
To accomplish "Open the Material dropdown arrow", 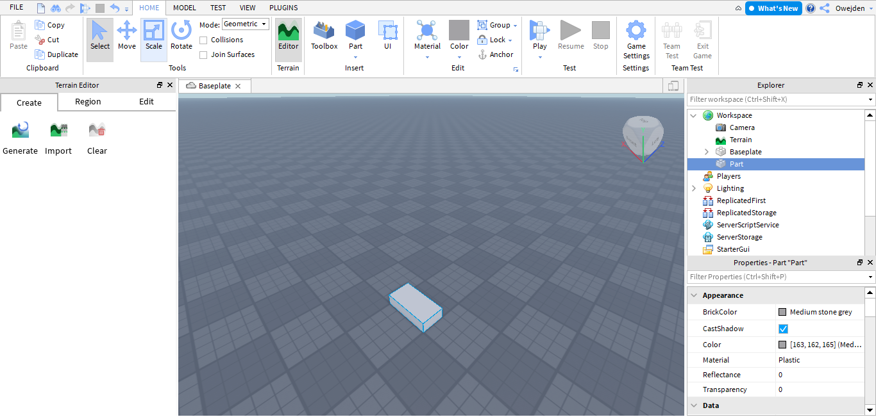I will pos(427,57).
